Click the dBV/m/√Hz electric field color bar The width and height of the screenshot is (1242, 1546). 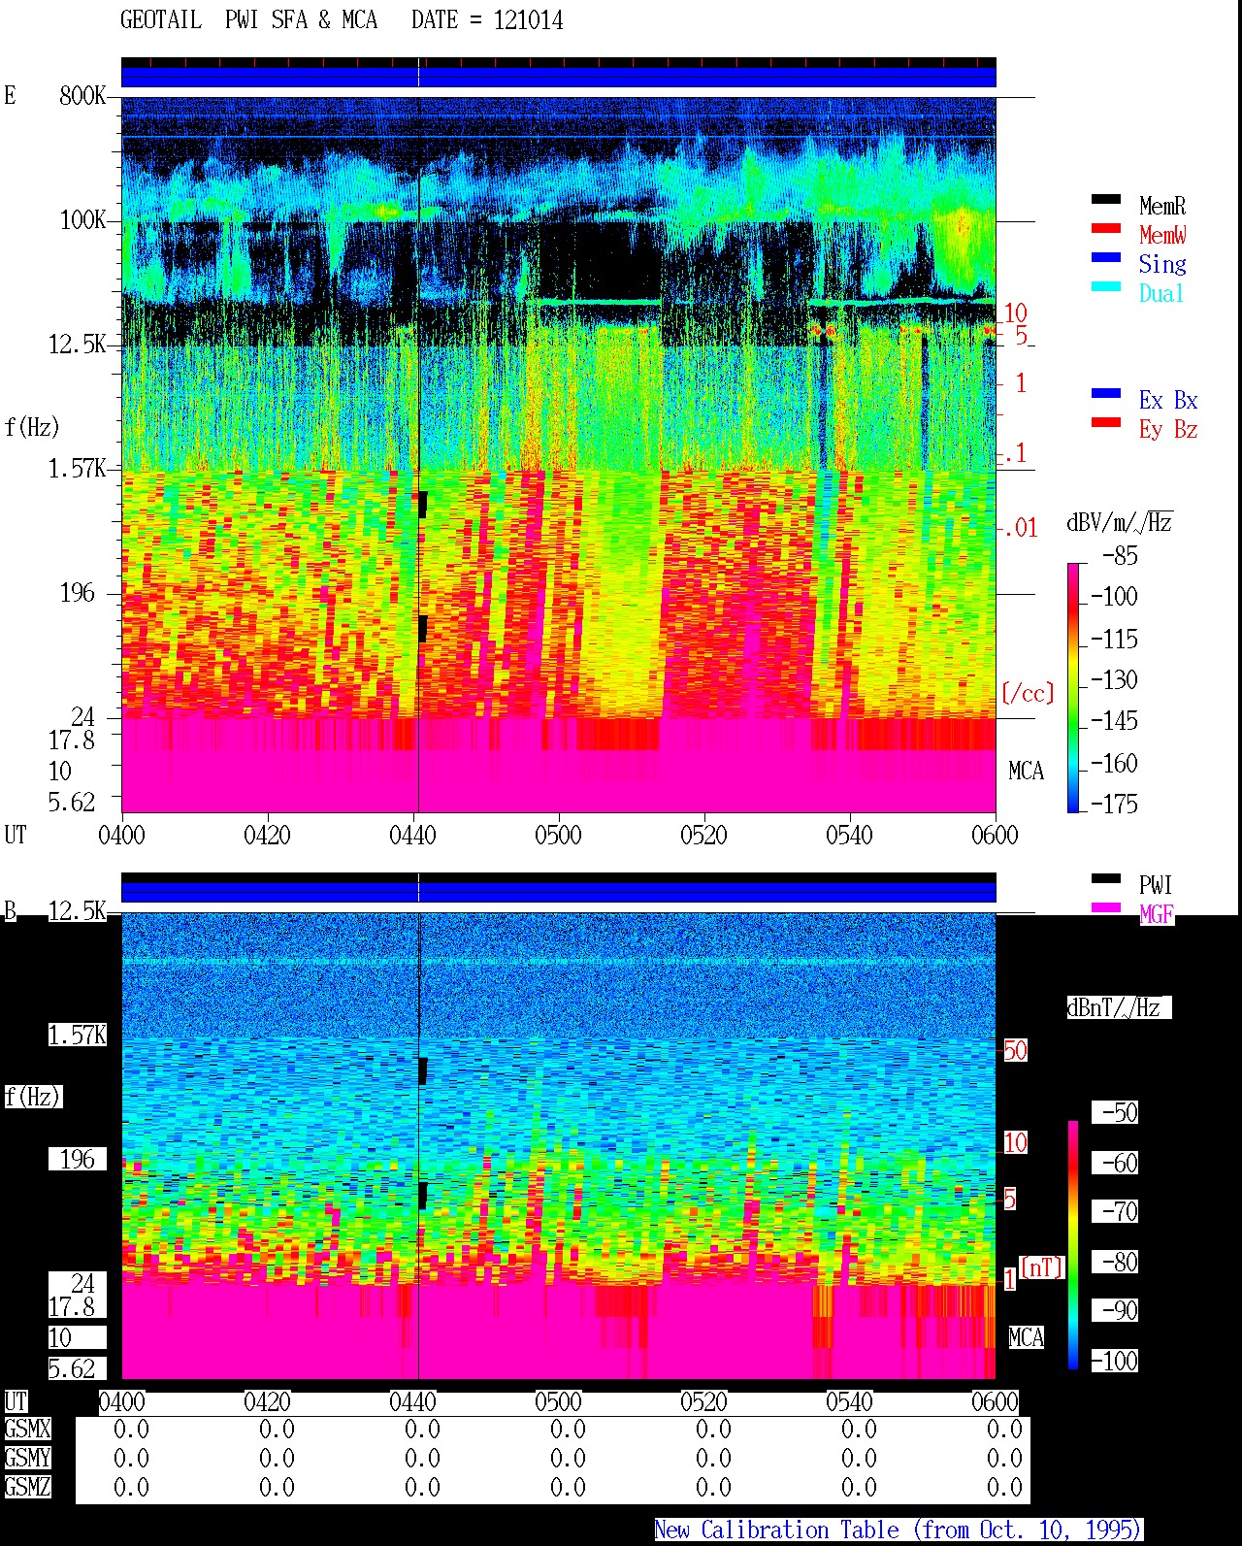point(1073,687)
